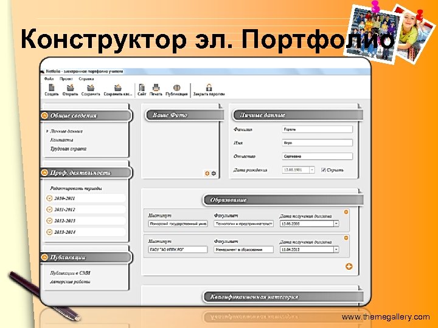Click the Образование section header

pos(283,200)
